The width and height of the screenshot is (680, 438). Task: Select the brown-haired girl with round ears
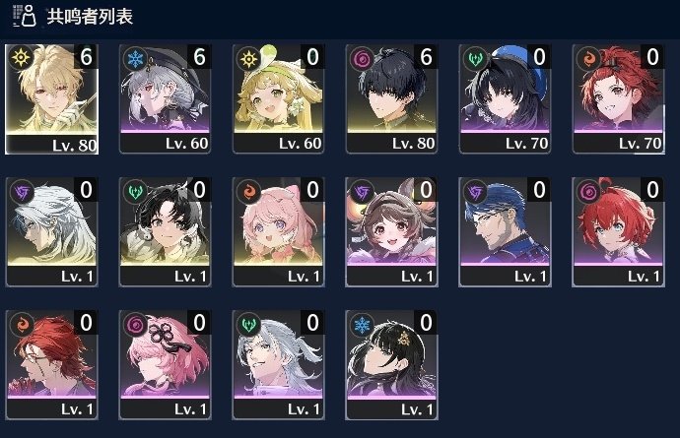point(391,231)
